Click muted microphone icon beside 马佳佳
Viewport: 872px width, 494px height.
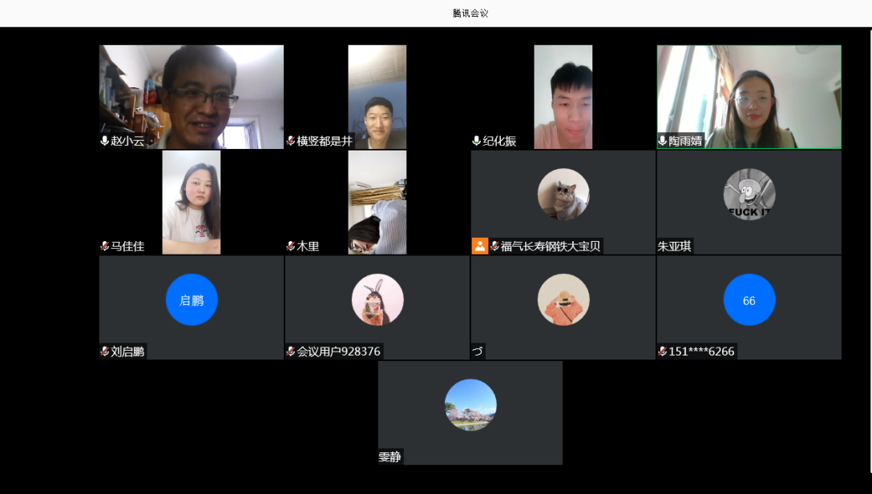pos(104,247)
